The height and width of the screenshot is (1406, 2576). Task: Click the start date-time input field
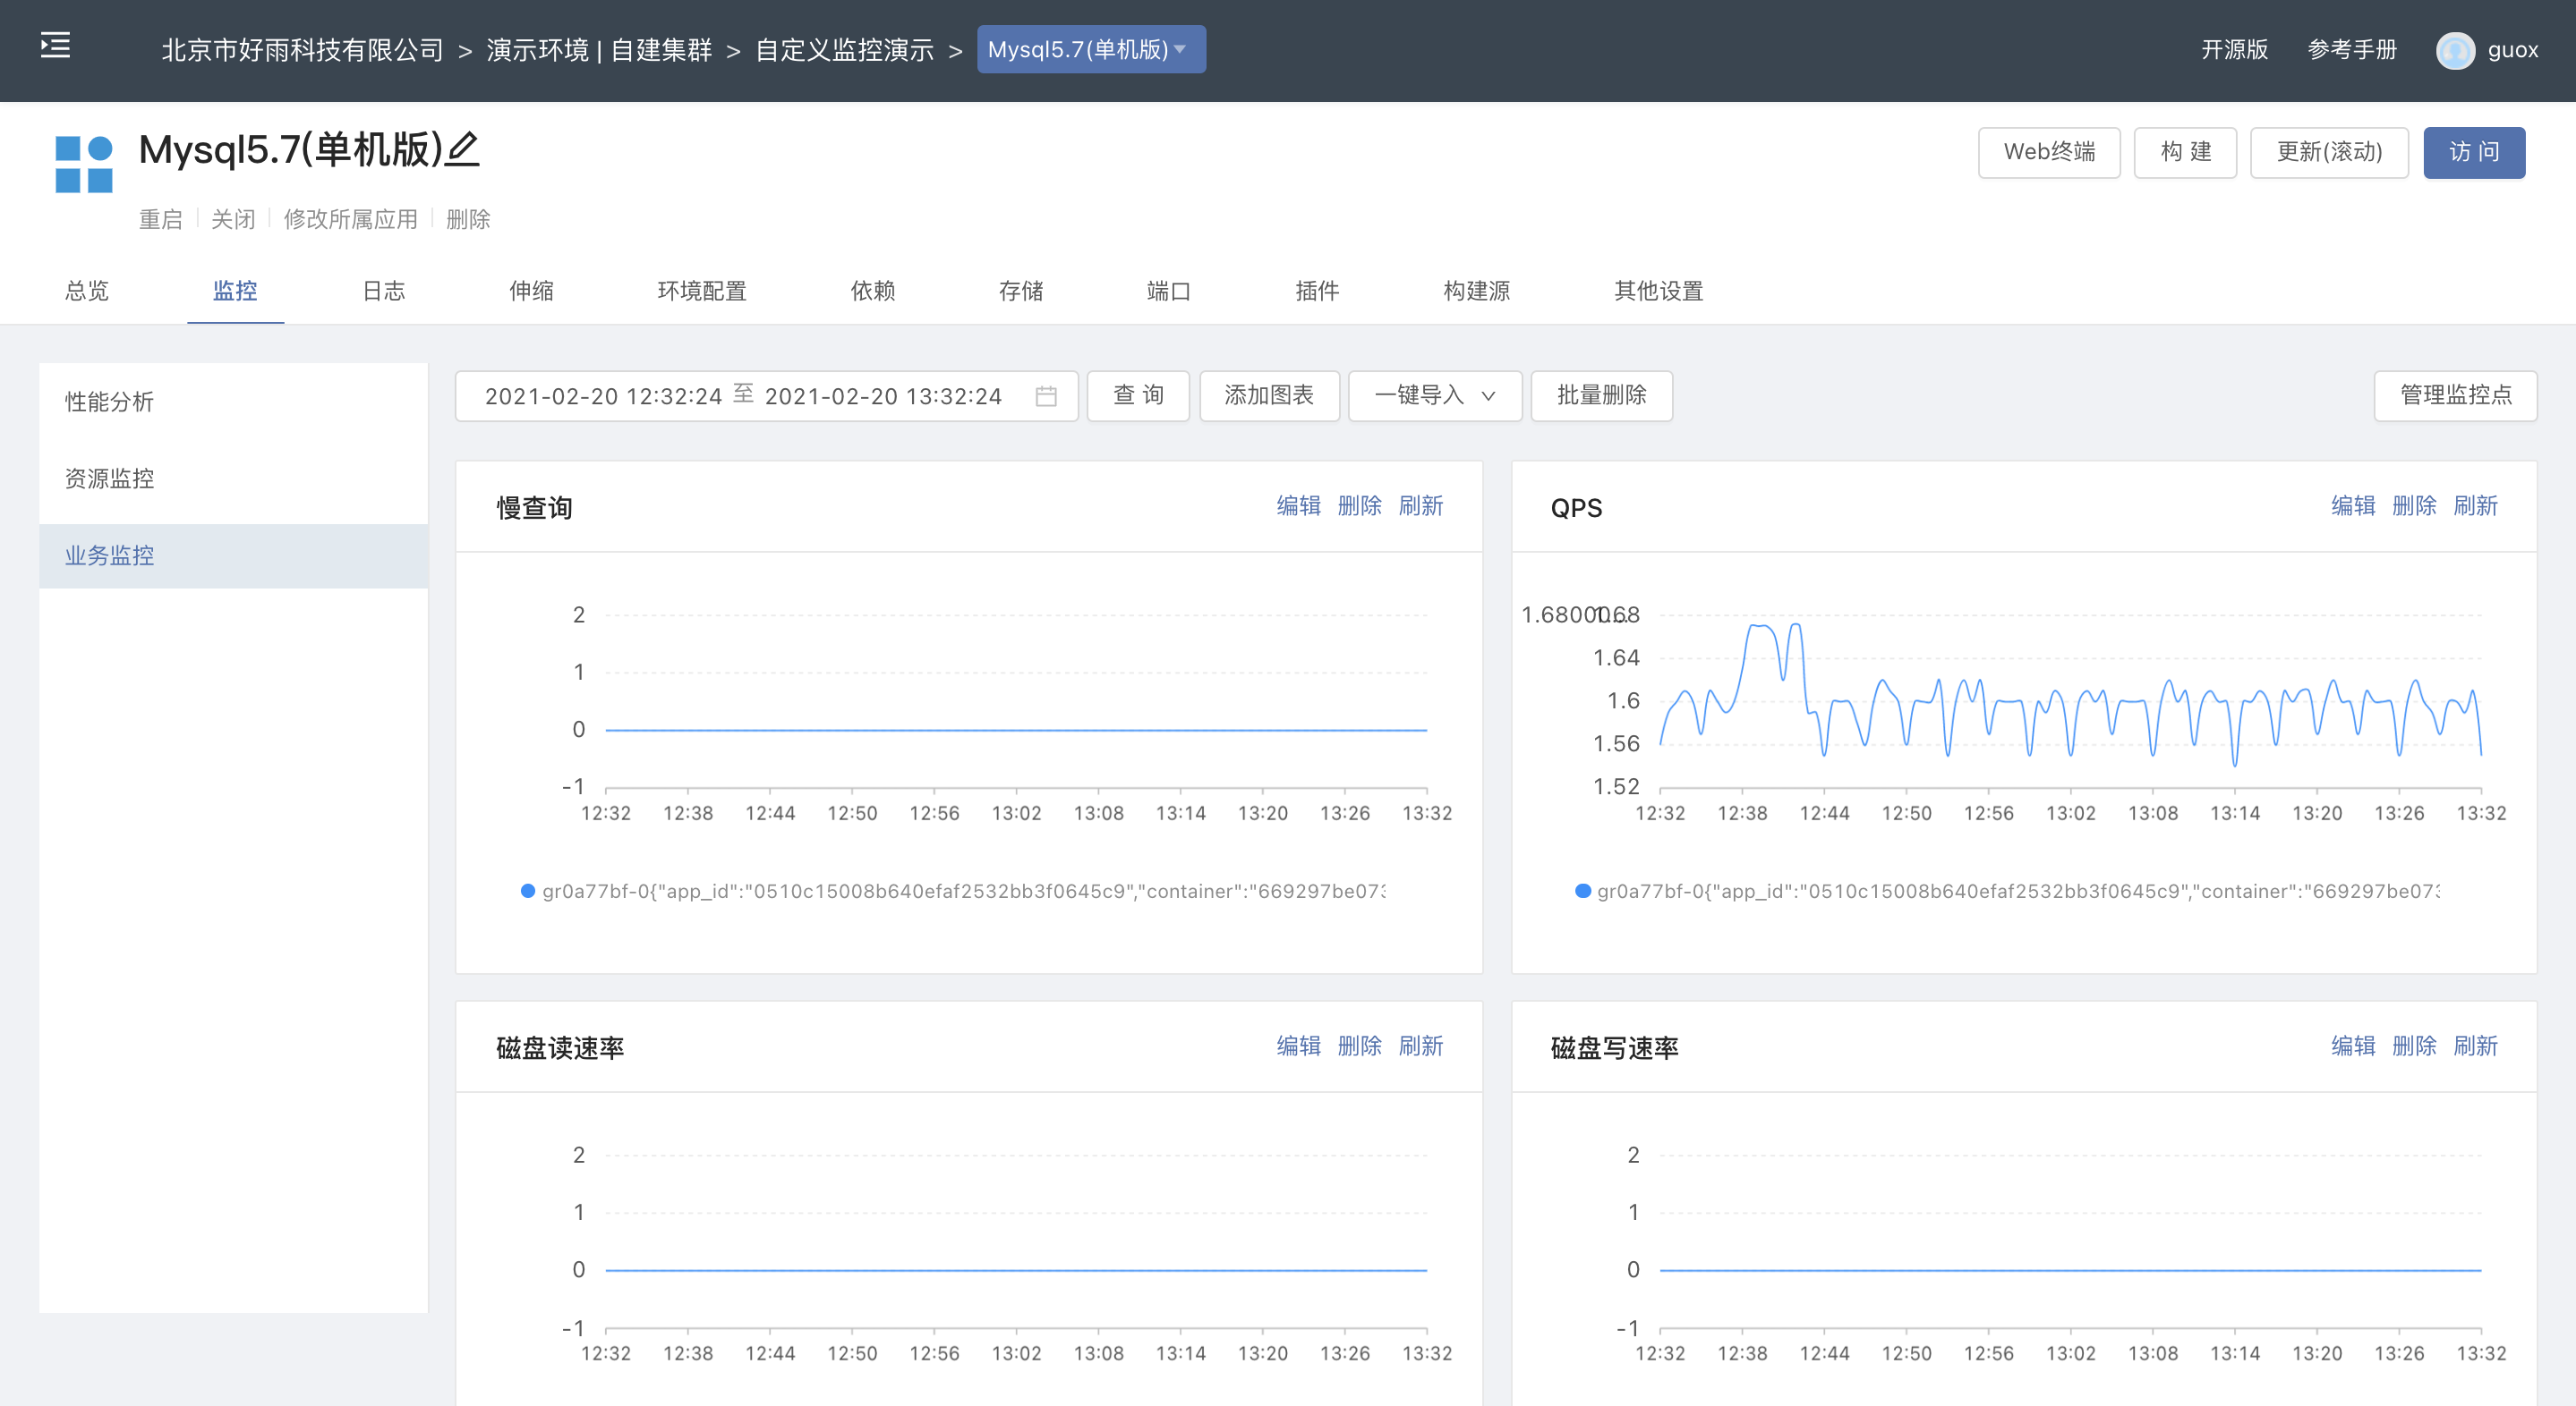tap(603, 397)
